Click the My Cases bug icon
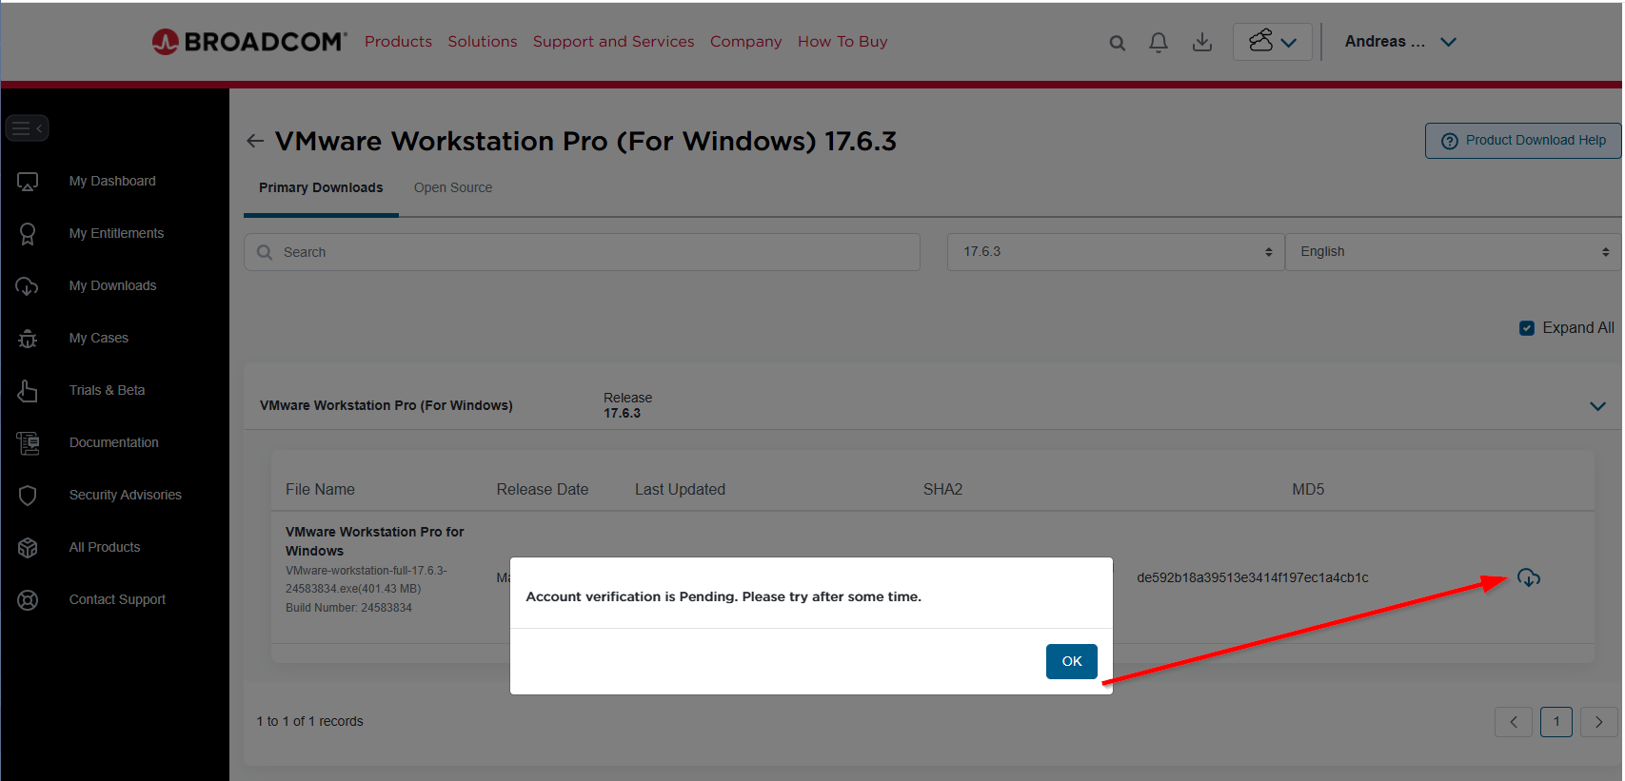 28,339
